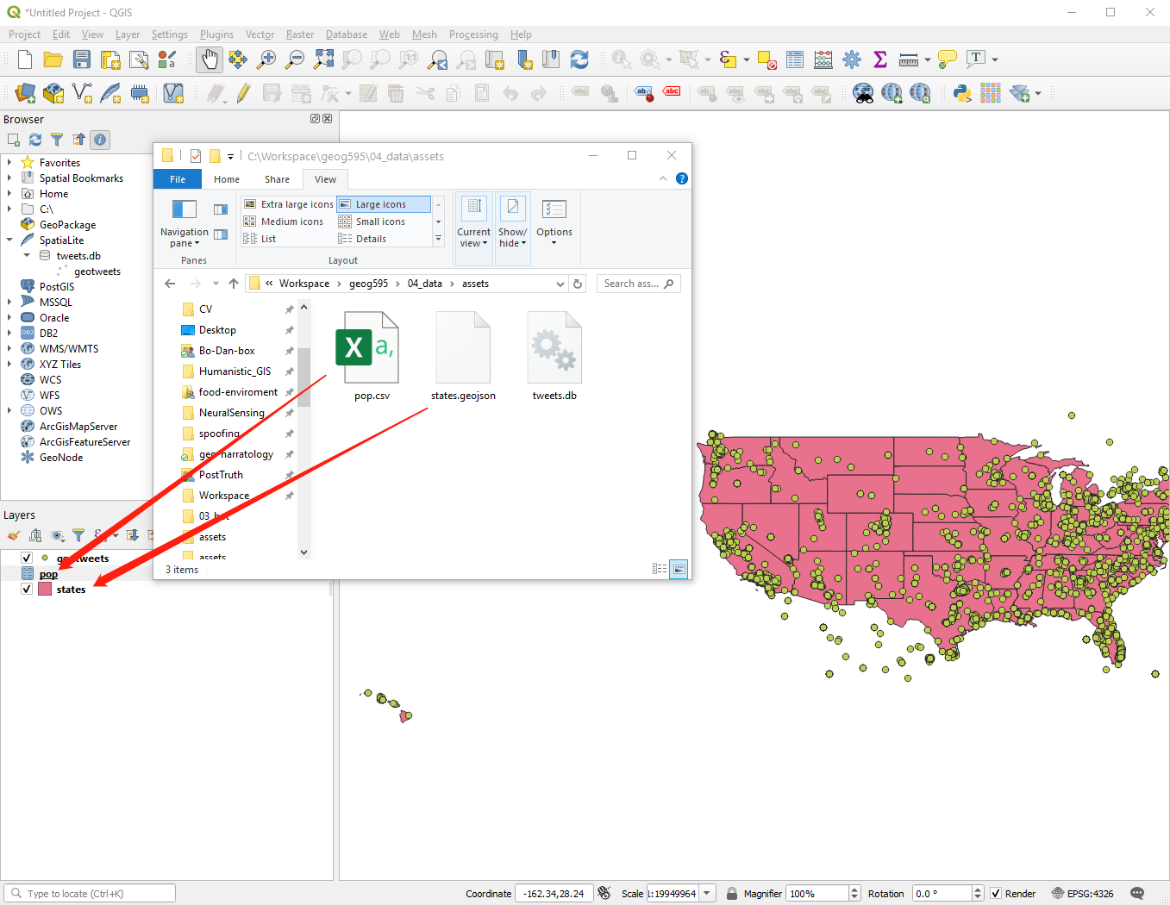Switch to the Home tab in Explorer
The image size is (1170, 905).
point(226,178)
